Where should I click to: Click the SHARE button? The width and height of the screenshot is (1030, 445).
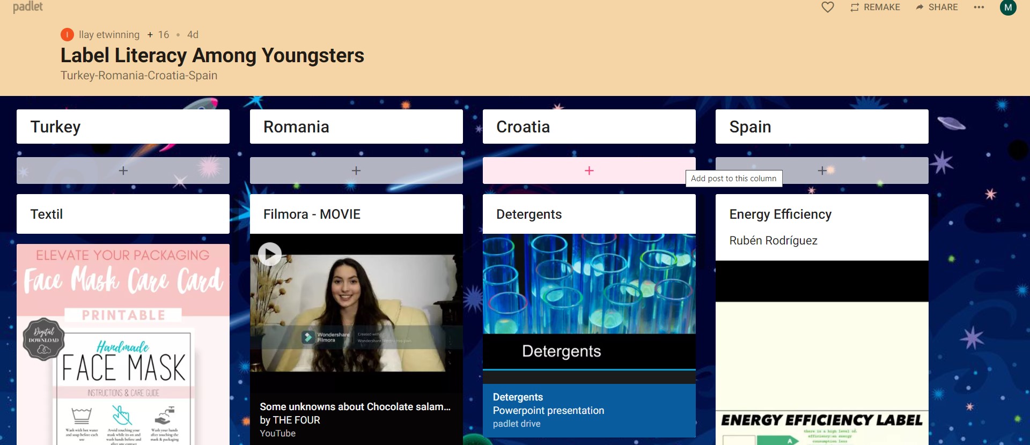tap(937, 7)
